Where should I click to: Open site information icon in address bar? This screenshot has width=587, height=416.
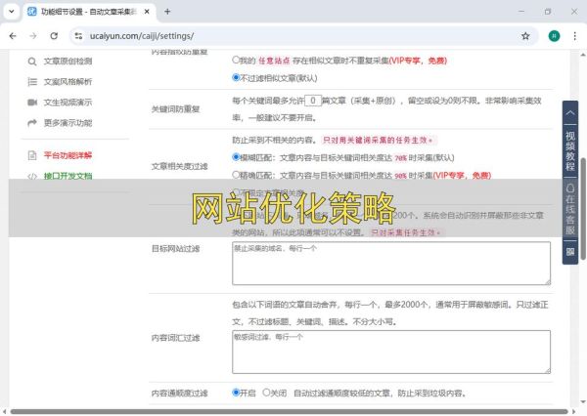pyautogui.click(x=78, y=36)
